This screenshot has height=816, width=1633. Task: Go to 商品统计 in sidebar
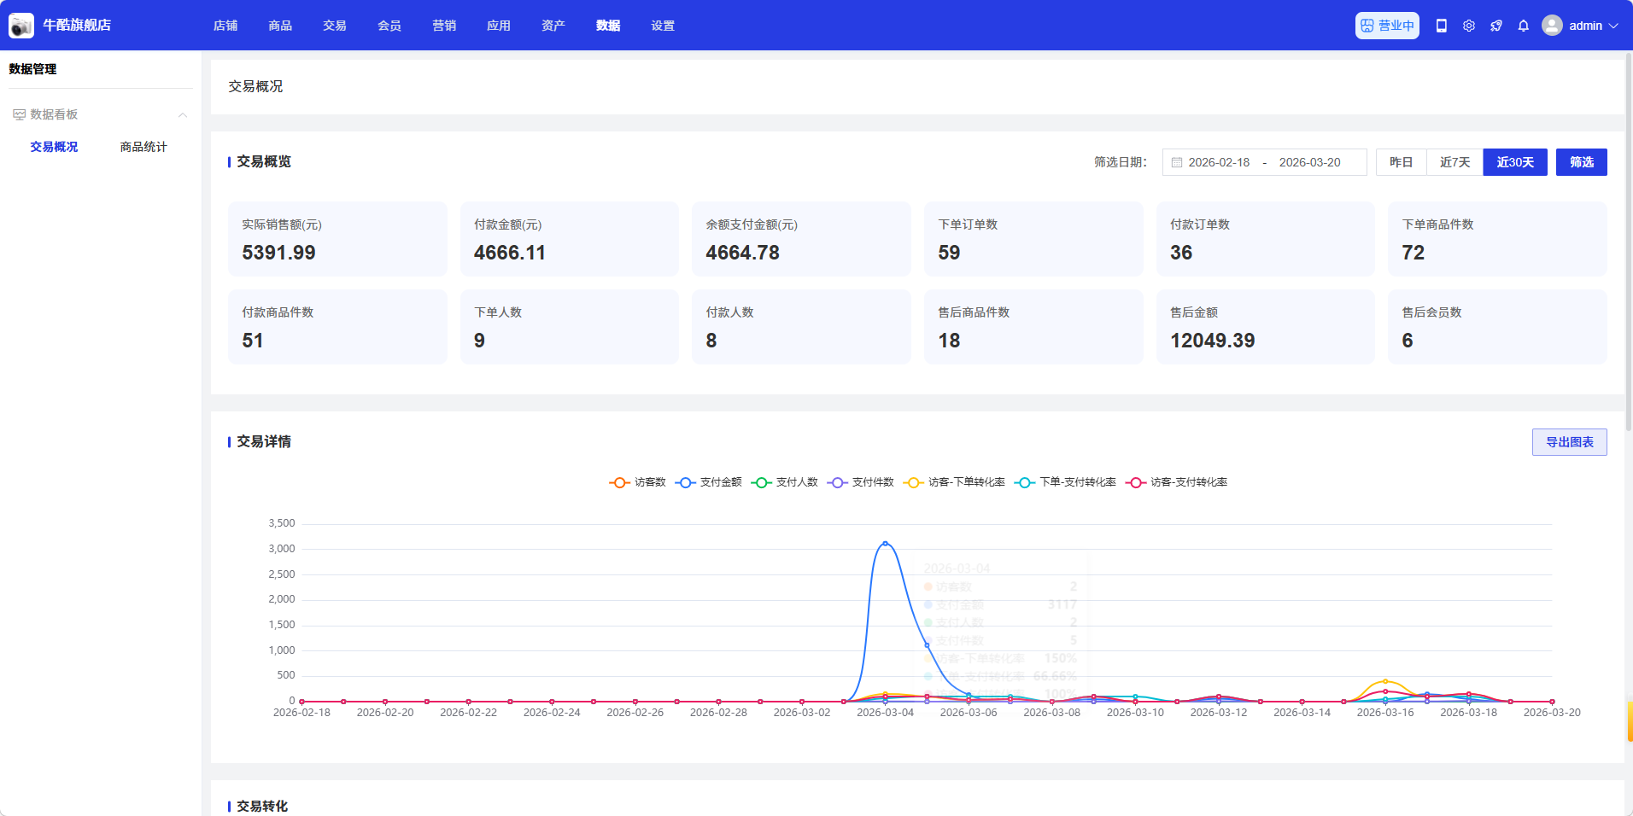click(143, 147)
